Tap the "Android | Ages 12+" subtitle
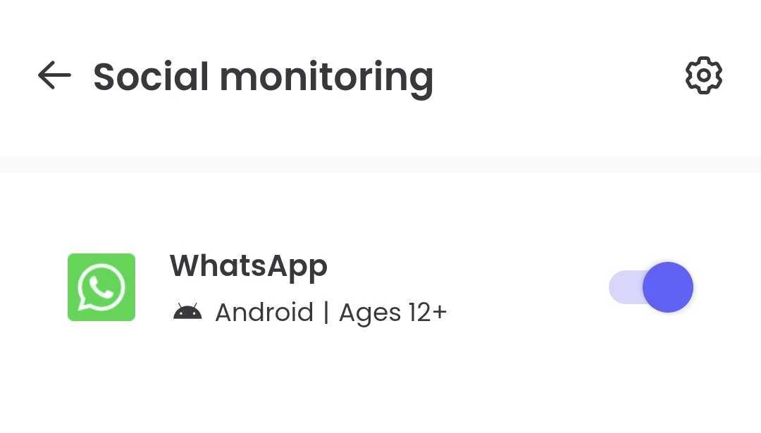The image size is (761, 433). (x=330, y=312)
